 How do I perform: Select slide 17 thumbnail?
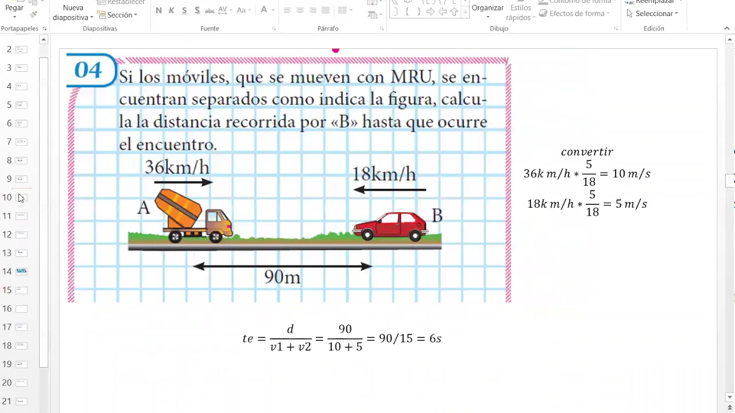[22, 327]
